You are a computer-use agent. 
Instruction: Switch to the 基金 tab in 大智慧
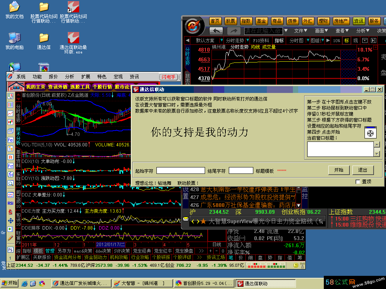[261, 21]
